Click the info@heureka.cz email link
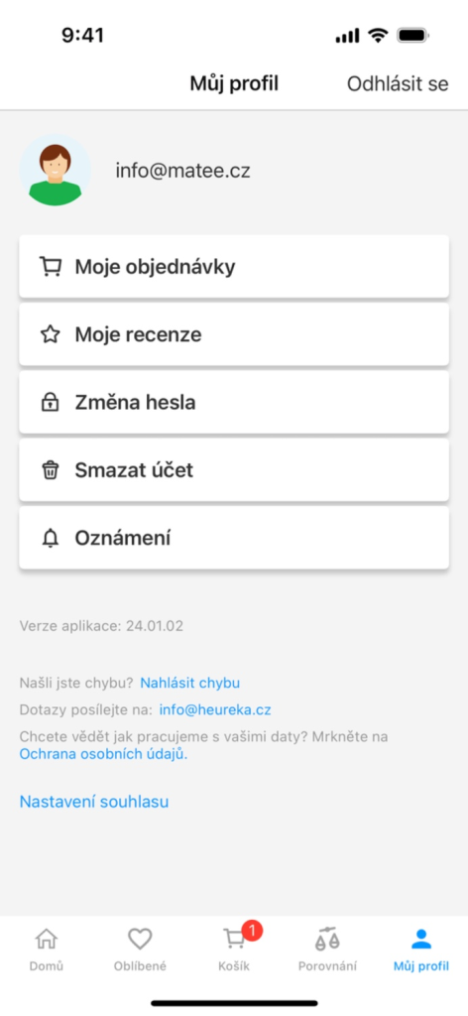The width and height of the screenshot is (468, 1016). tap(215, 709)
